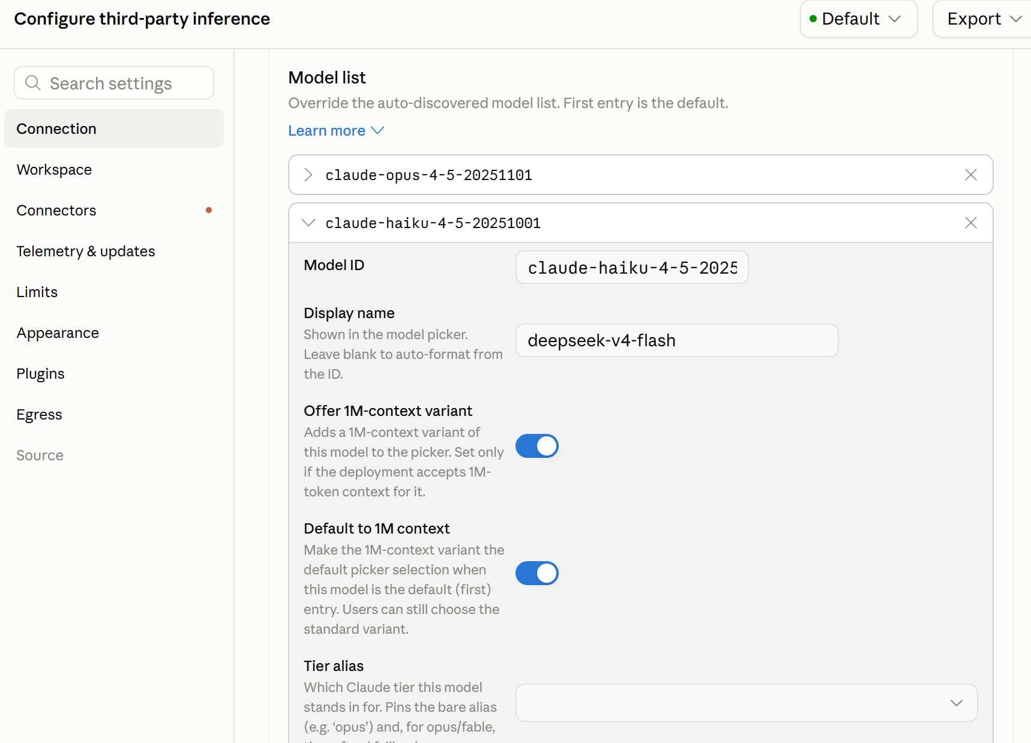1031x743 pixels.
Task: Open the Default profile dropdown
Action: [x=858, y=19]
